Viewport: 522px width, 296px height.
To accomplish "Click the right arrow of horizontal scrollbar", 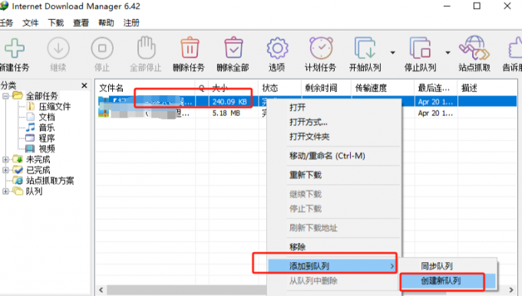I will coord(512,290).
